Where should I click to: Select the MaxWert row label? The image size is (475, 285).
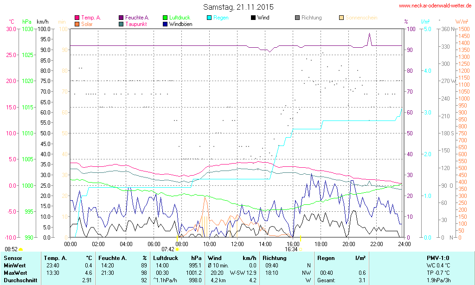15,272
